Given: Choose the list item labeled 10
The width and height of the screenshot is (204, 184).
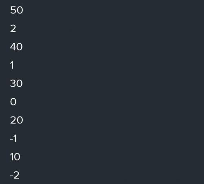Looking at the screenshot, I should click(15, 157).
